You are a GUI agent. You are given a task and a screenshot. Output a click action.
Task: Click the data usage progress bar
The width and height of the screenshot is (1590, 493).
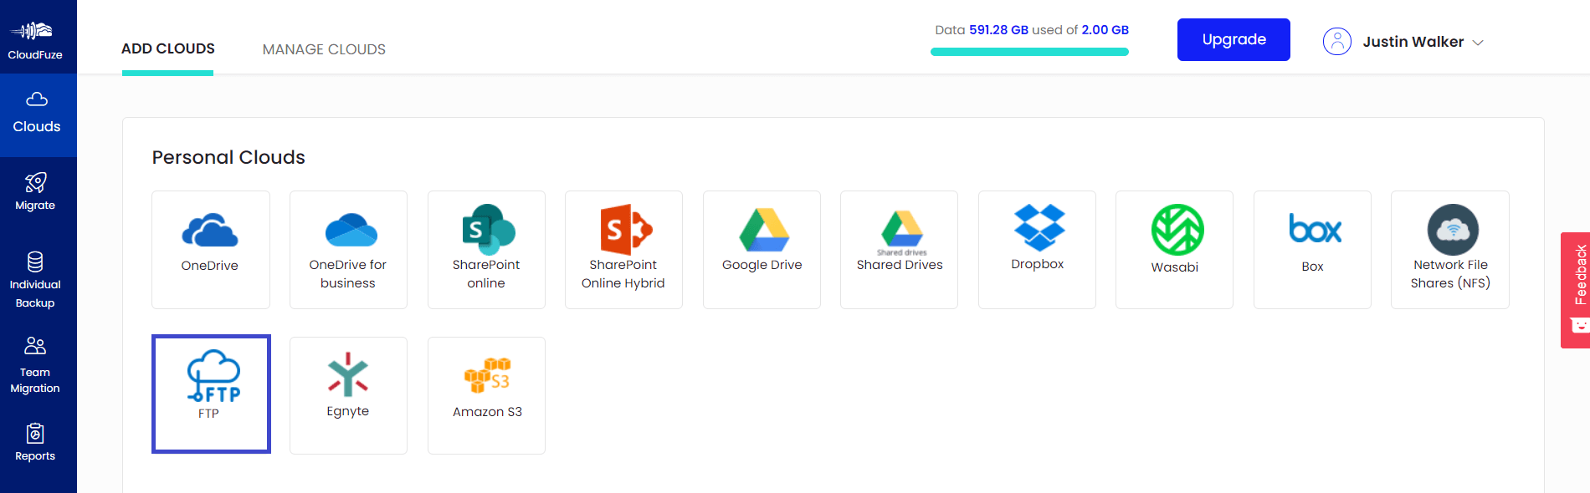coord(1029,52)
